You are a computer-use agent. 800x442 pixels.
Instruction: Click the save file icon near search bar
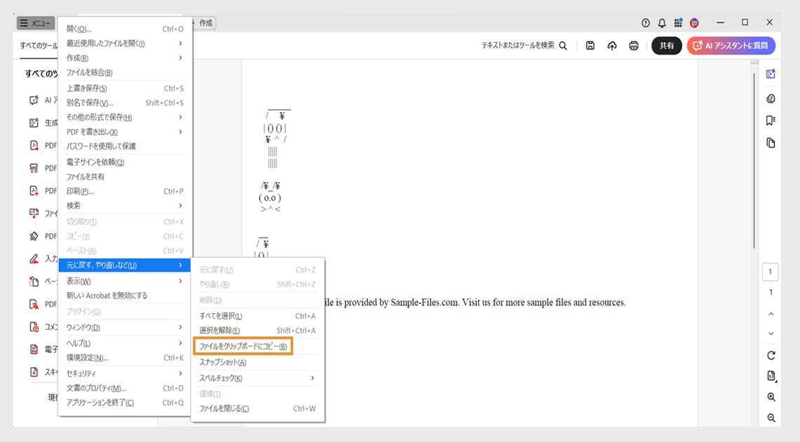click(x=590, y=46)
